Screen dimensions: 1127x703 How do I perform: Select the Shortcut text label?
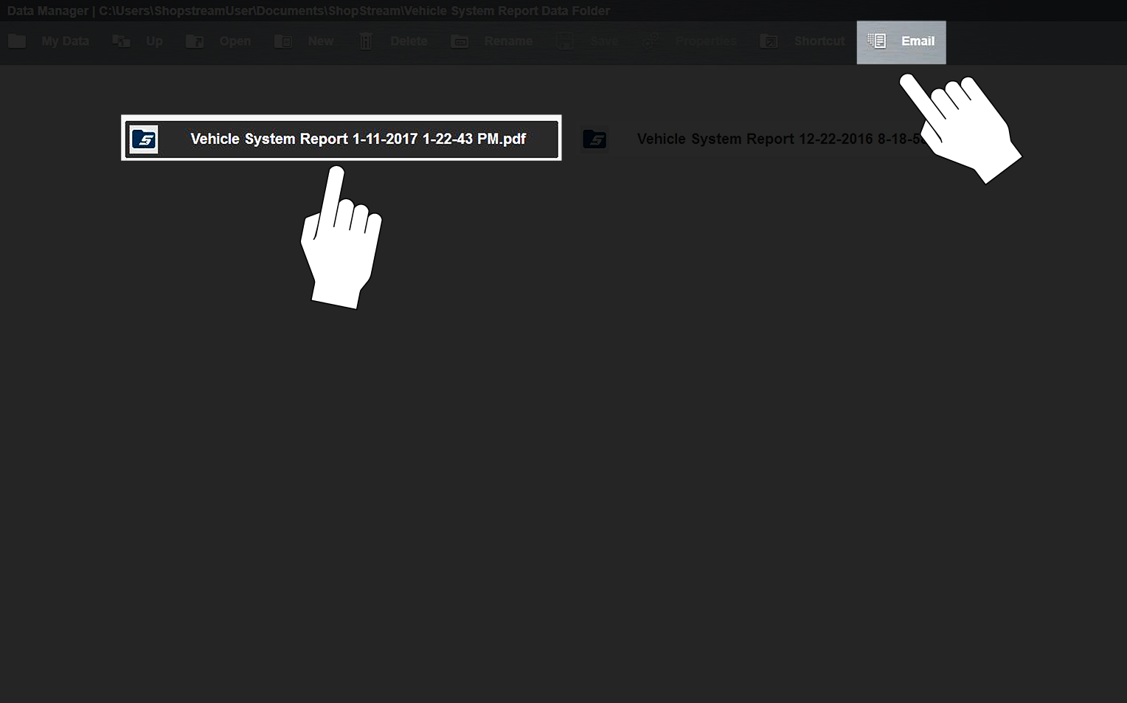click(819, 41)
